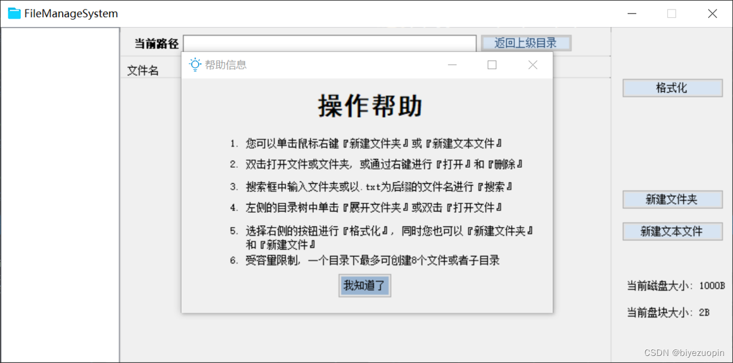The image size is (733, 363).
Task: Click the empty directory tree panel on the left
Action: 59,207
